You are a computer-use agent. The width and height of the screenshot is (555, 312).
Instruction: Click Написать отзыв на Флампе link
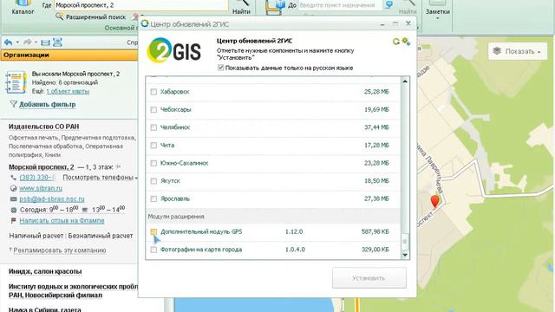(62, 221)
